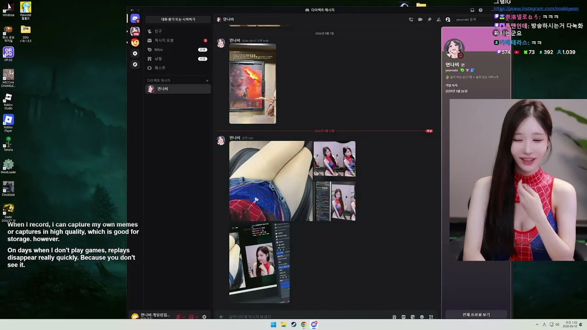Image resolution: width=587 pixels, height=330 pixels.
Task: Open Discord server discovery compass icon
Action: point(135,65)
